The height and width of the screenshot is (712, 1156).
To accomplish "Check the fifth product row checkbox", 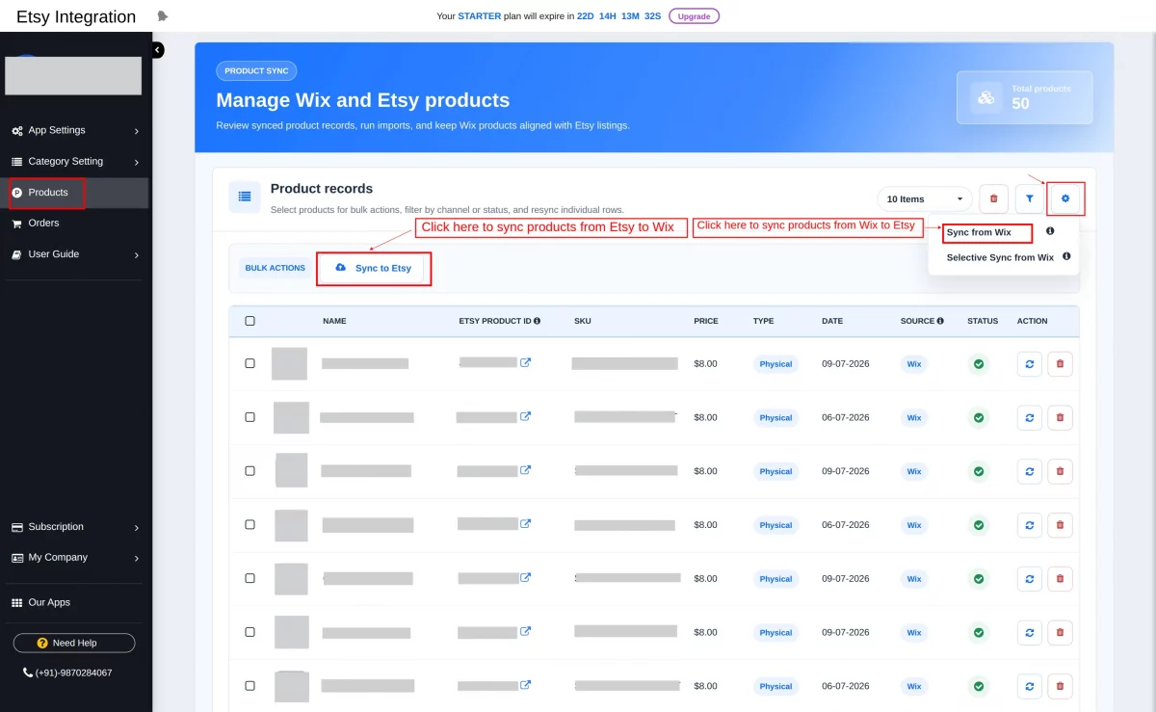I will click(250, 578).
